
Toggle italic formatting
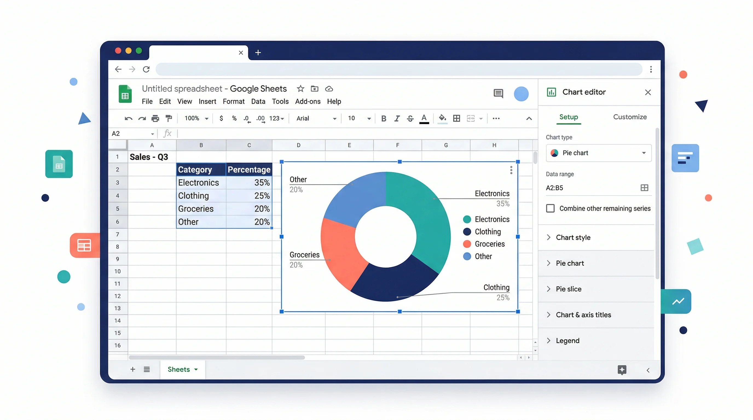coord(397,118)
